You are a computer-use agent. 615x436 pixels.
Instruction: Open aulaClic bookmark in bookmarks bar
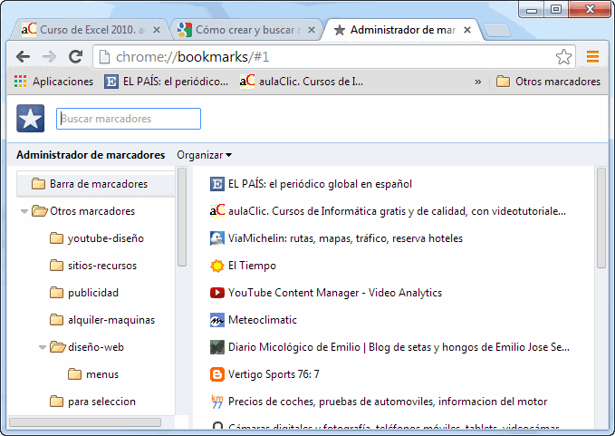point(302,82)
